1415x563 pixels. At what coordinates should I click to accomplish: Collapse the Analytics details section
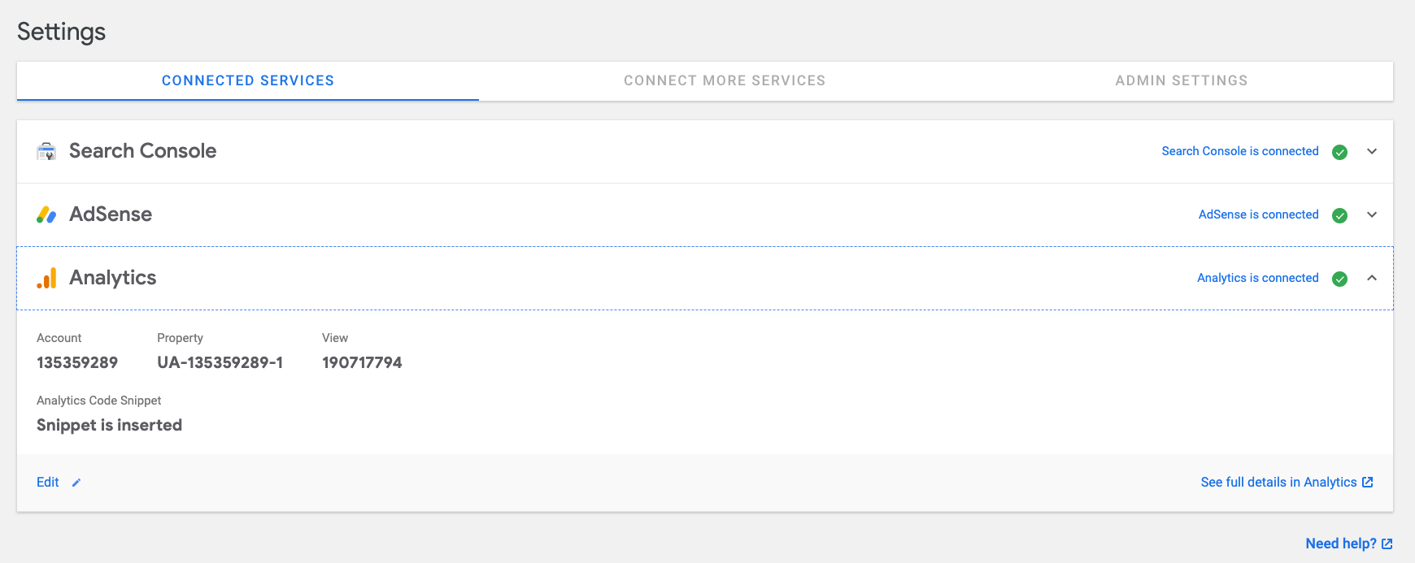pos(1372,278)
